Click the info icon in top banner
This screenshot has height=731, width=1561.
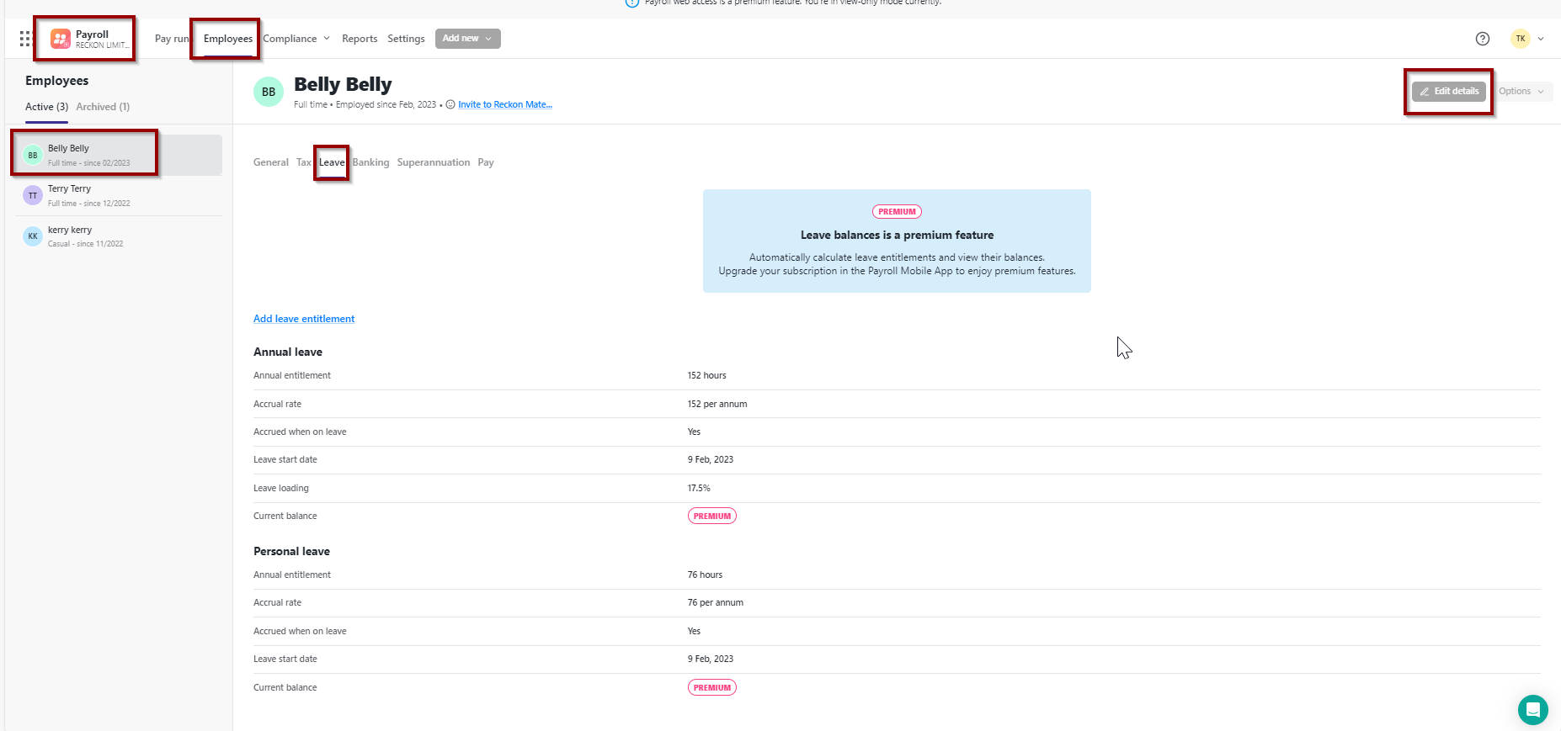pyautogui.click(x=632, y=3)
